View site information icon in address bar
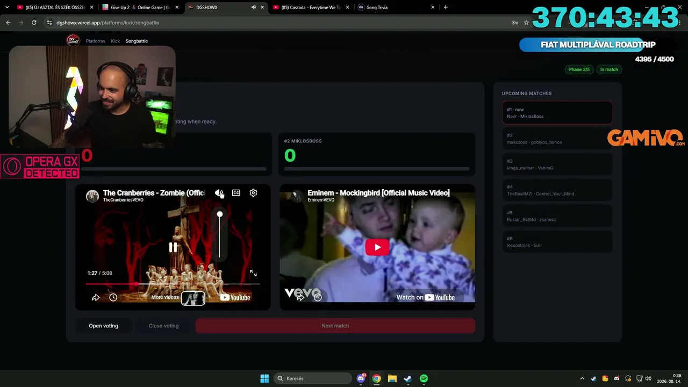688x387 pixels. 49,23
